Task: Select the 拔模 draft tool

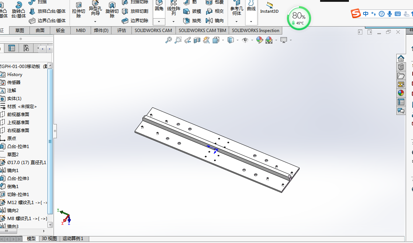Action: coord(192,11)
